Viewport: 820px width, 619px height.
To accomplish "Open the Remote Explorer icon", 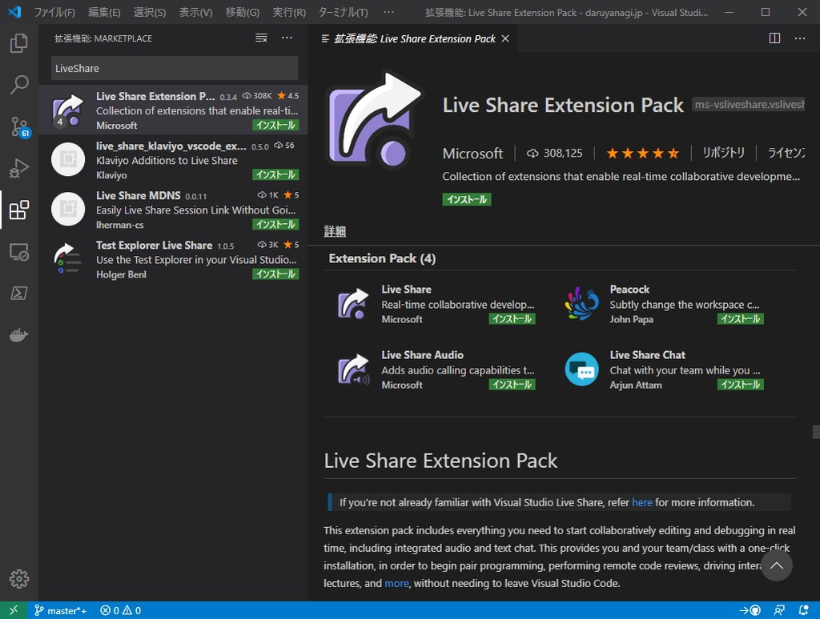I will 19,251.
